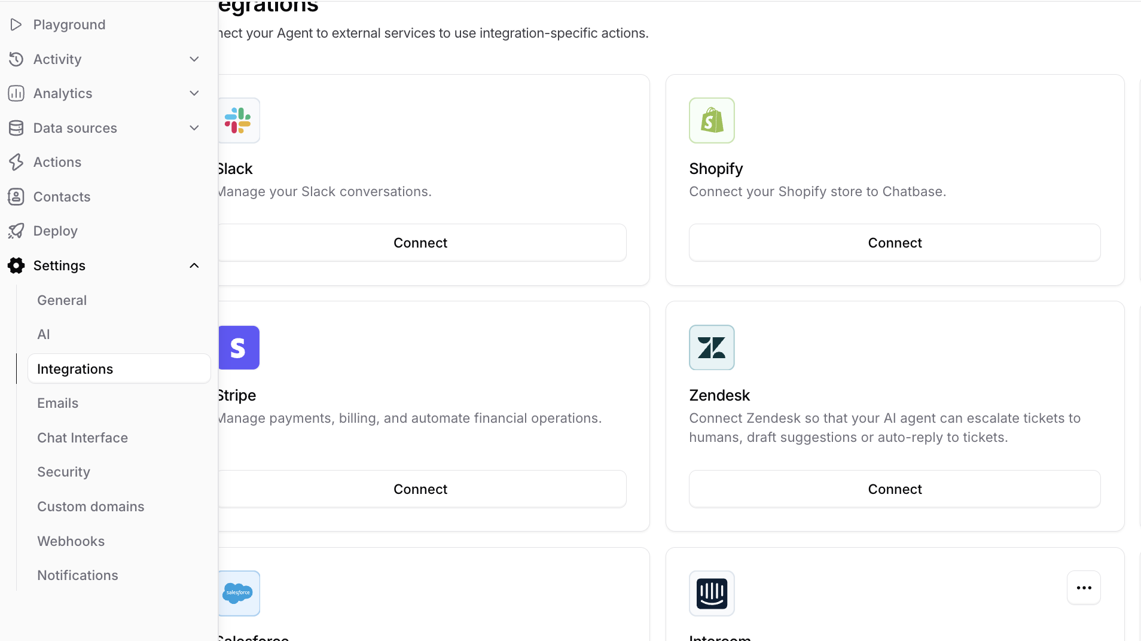Screen dimensions: 1141x641
Task: Click the Zendesk logo icon
Action: (711, 347)
